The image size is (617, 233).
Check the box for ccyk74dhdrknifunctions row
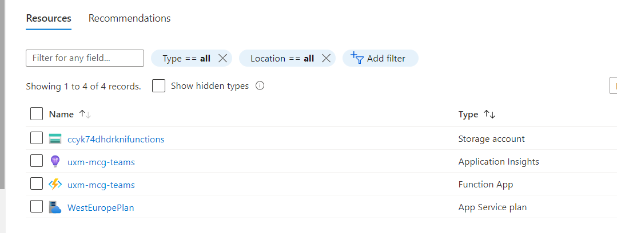coord(37,138)
